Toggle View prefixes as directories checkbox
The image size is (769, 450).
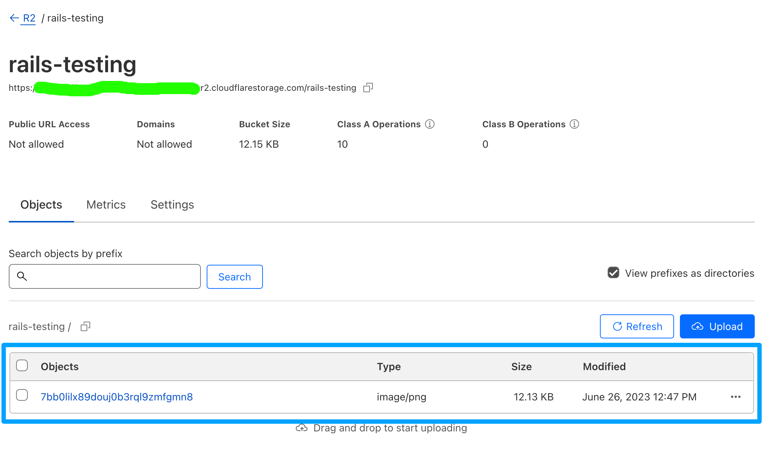(613, 273)
